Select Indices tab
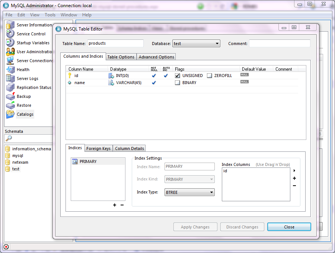Viewport: 335px width, 253px height. click(x=75, y=148)
